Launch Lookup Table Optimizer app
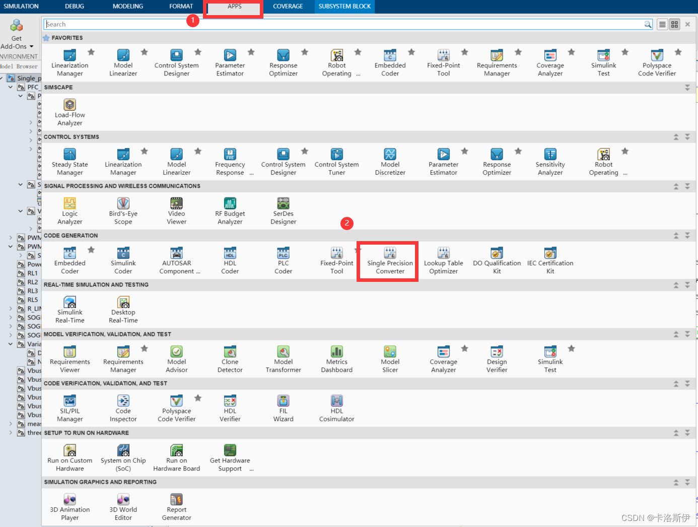698x527 pixels. pos(443,261)
